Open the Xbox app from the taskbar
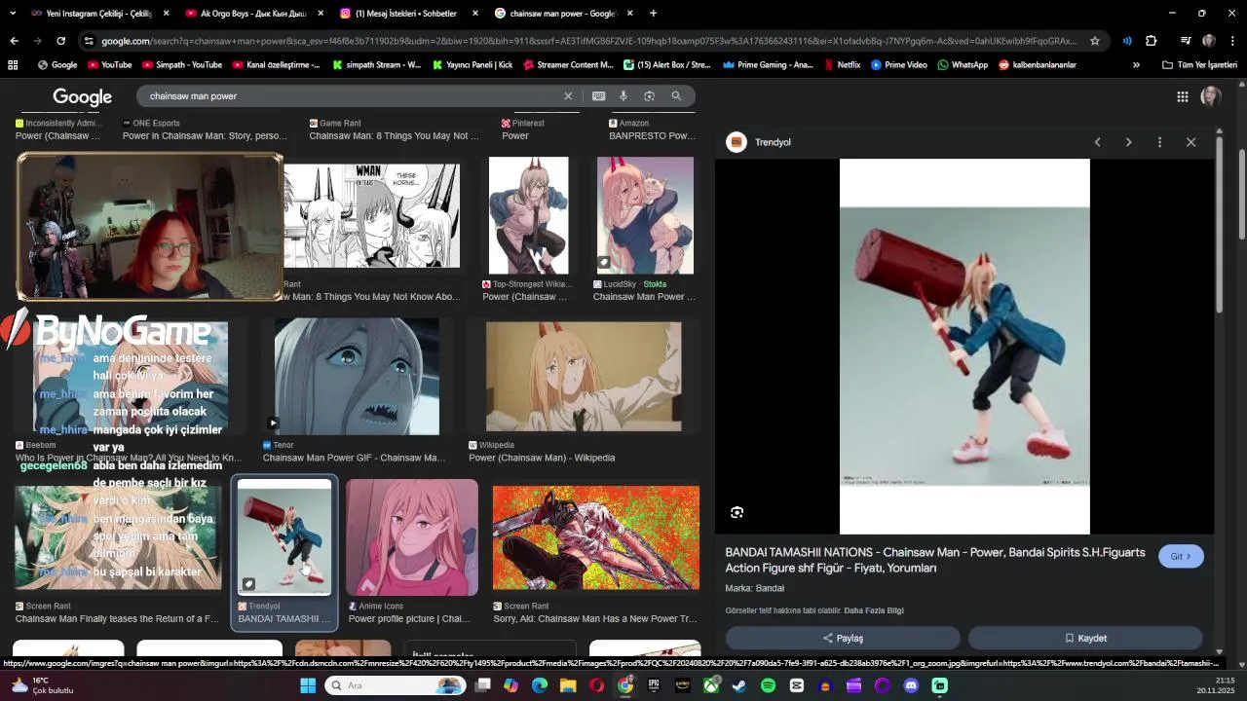This screenshot has width=1247, height=701. (x=711, y=685)
